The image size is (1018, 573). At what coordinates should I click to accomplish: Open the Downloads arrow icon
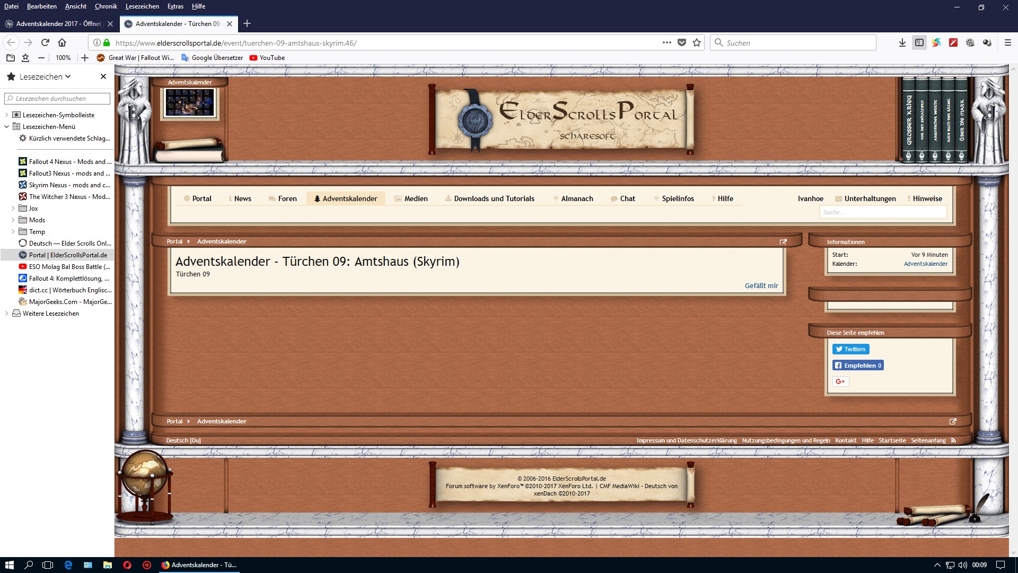point(902,42)
